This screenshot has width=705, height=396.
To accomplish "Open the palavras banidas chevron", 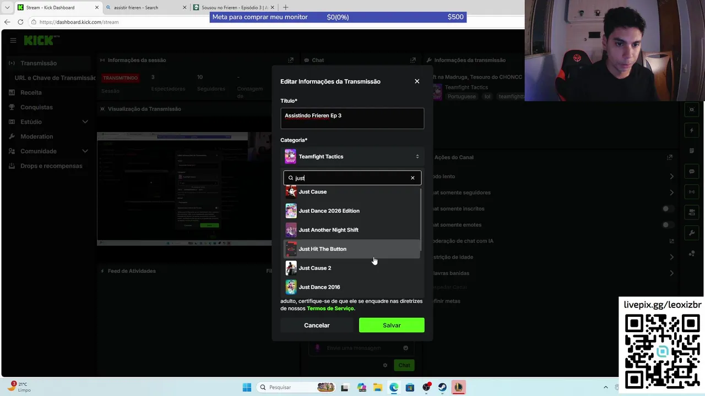I will (x=671, y=273).
